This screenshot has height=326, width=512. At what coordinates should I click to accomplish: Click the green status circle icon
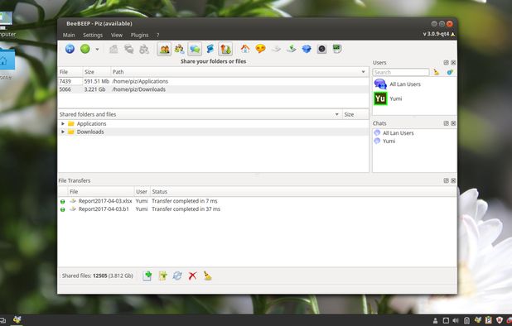tap(85, 49)
